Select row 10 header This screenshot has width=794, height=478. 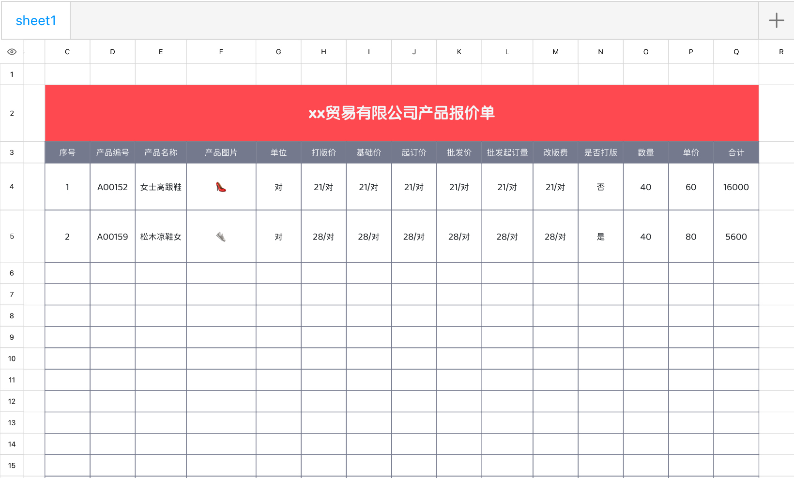pyautogui.click(x=12, y=358)
